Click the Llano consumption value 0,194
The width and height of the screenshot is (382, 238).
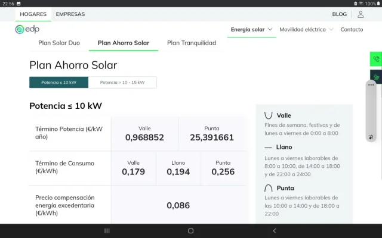tap(178, 172)
